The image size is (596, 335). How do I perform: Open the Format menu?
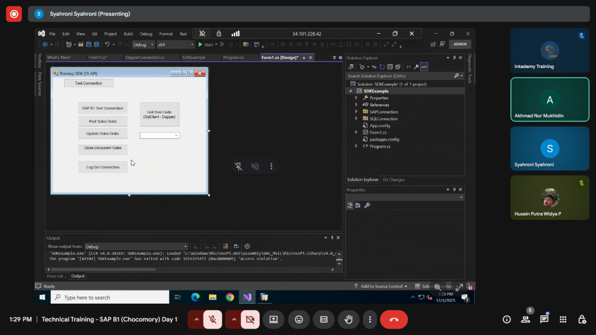tap(166, 34)
